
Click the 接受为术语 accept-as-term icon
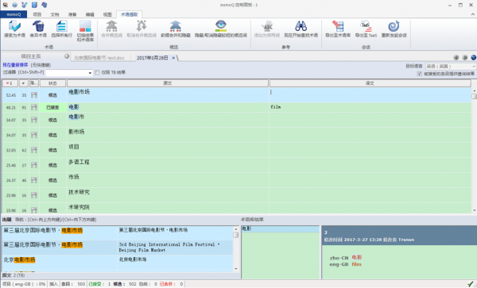click(14, 26)
